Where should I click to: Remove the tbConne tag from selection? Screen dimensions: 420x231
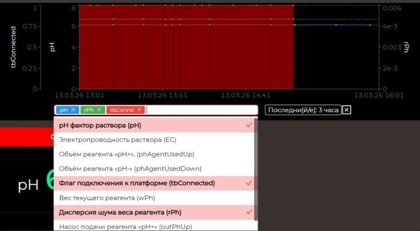click(139, 110)
